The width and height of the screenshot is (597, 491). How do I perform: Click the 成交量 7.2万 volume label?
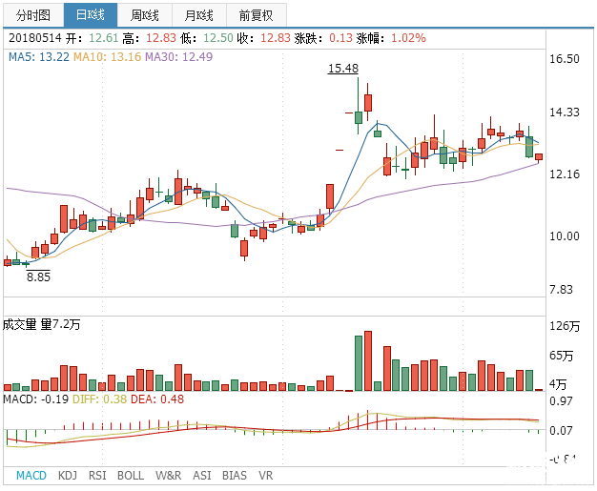(x=42, y=325)
